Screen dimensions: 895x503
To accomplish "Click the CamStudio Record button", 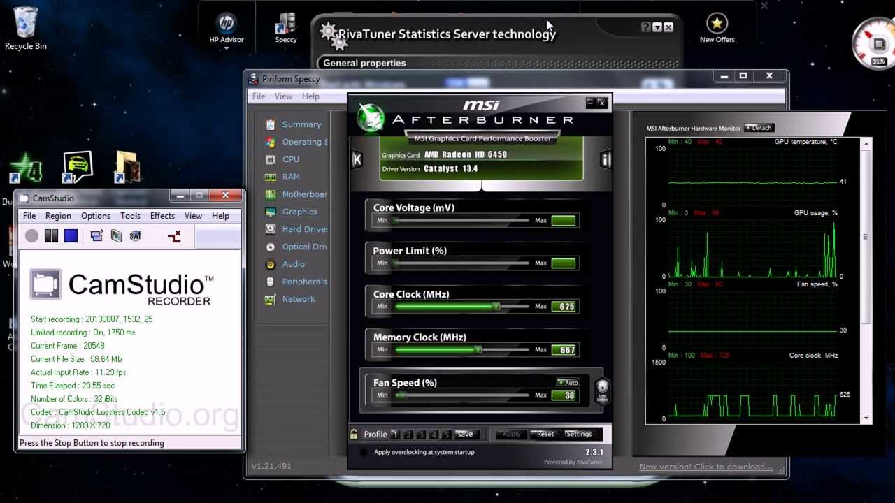I will point(31,236).
